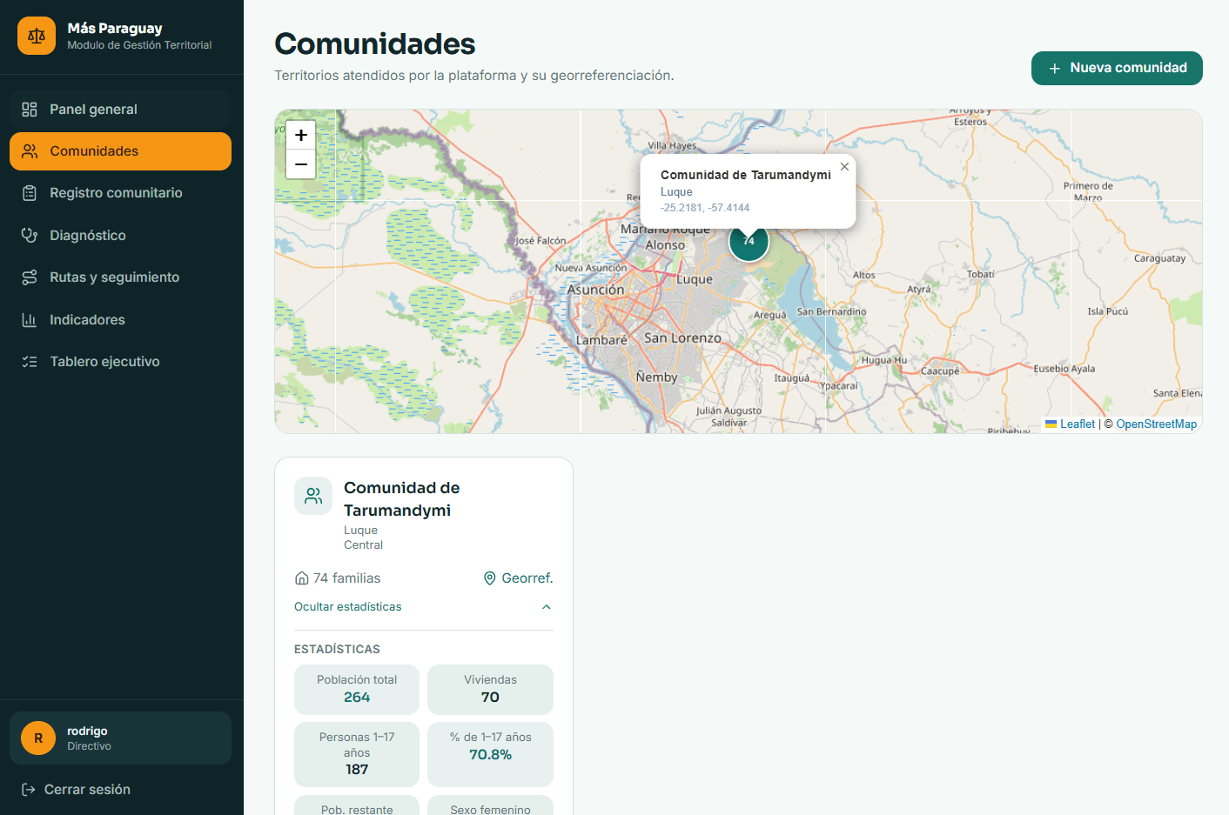Screen dimensions: 1229x815
Task: Click the community card people icon
Action: [313, 496]
